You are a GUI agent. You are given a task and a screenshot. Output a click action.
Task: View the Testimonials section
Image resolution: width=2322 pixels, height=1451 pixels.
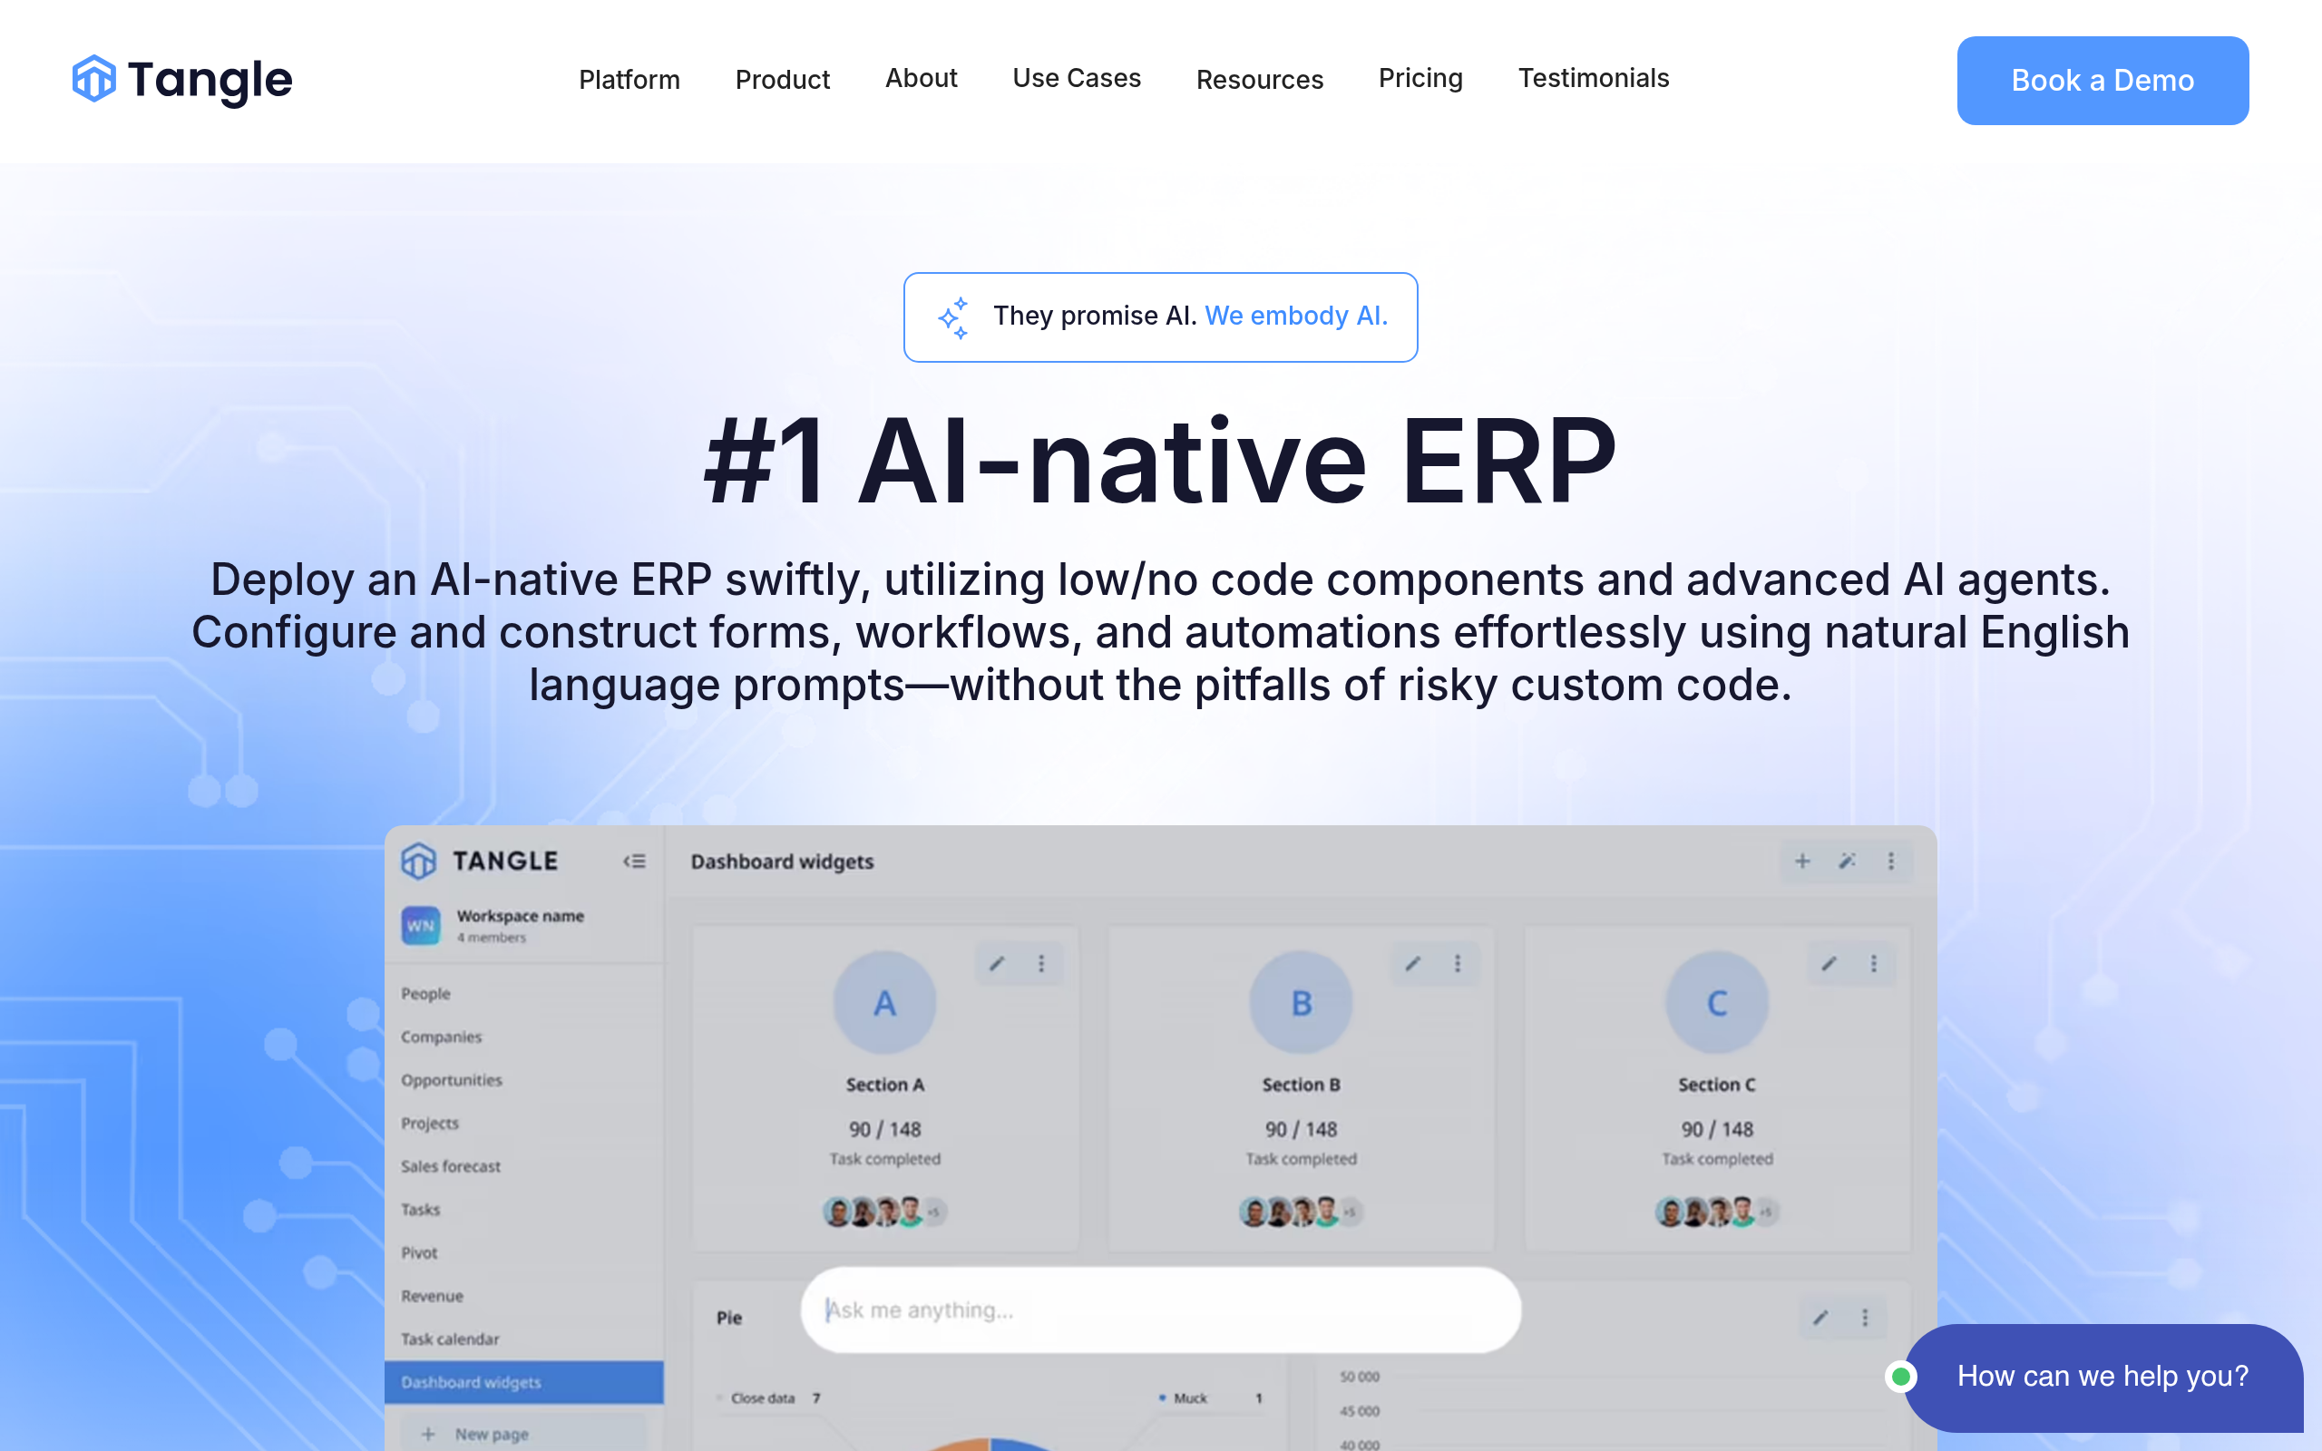pyautogui.click(x=1594, y=78)
